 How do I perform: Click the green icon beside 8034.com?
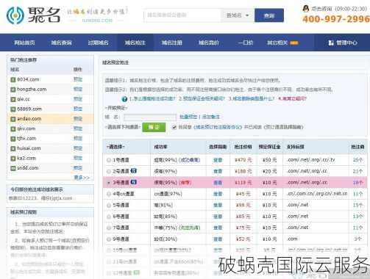pyautogui.click(x=13, y=80)
